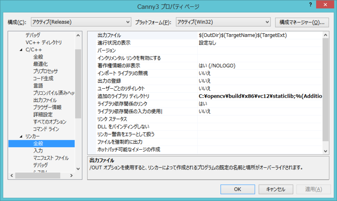Select 言語 in the tree
337x201 pixels.
tap(38, 86)
